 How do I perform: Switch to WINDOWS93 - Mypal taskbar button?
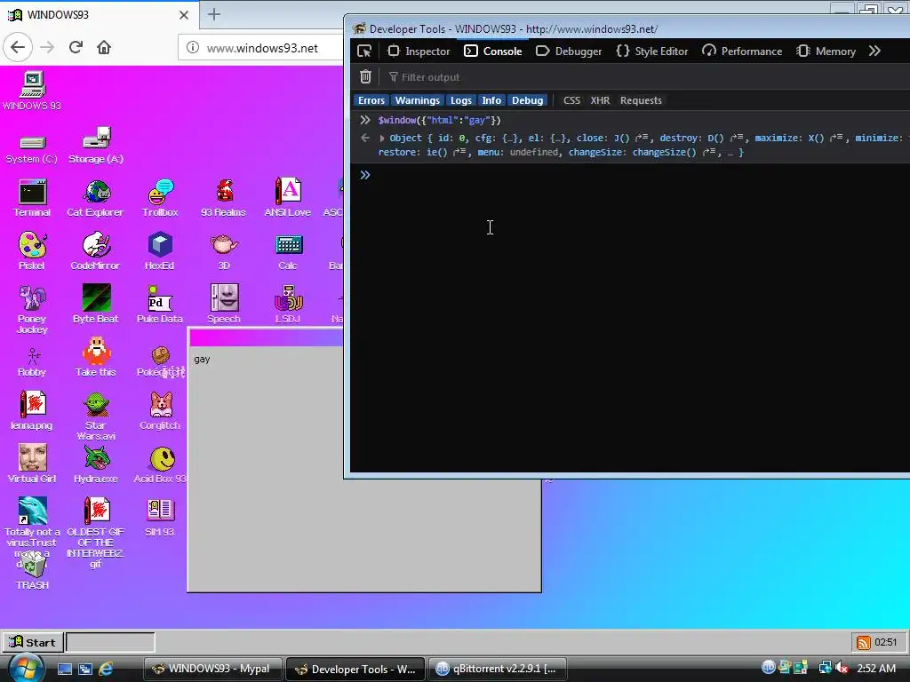(x=212, y=669)
